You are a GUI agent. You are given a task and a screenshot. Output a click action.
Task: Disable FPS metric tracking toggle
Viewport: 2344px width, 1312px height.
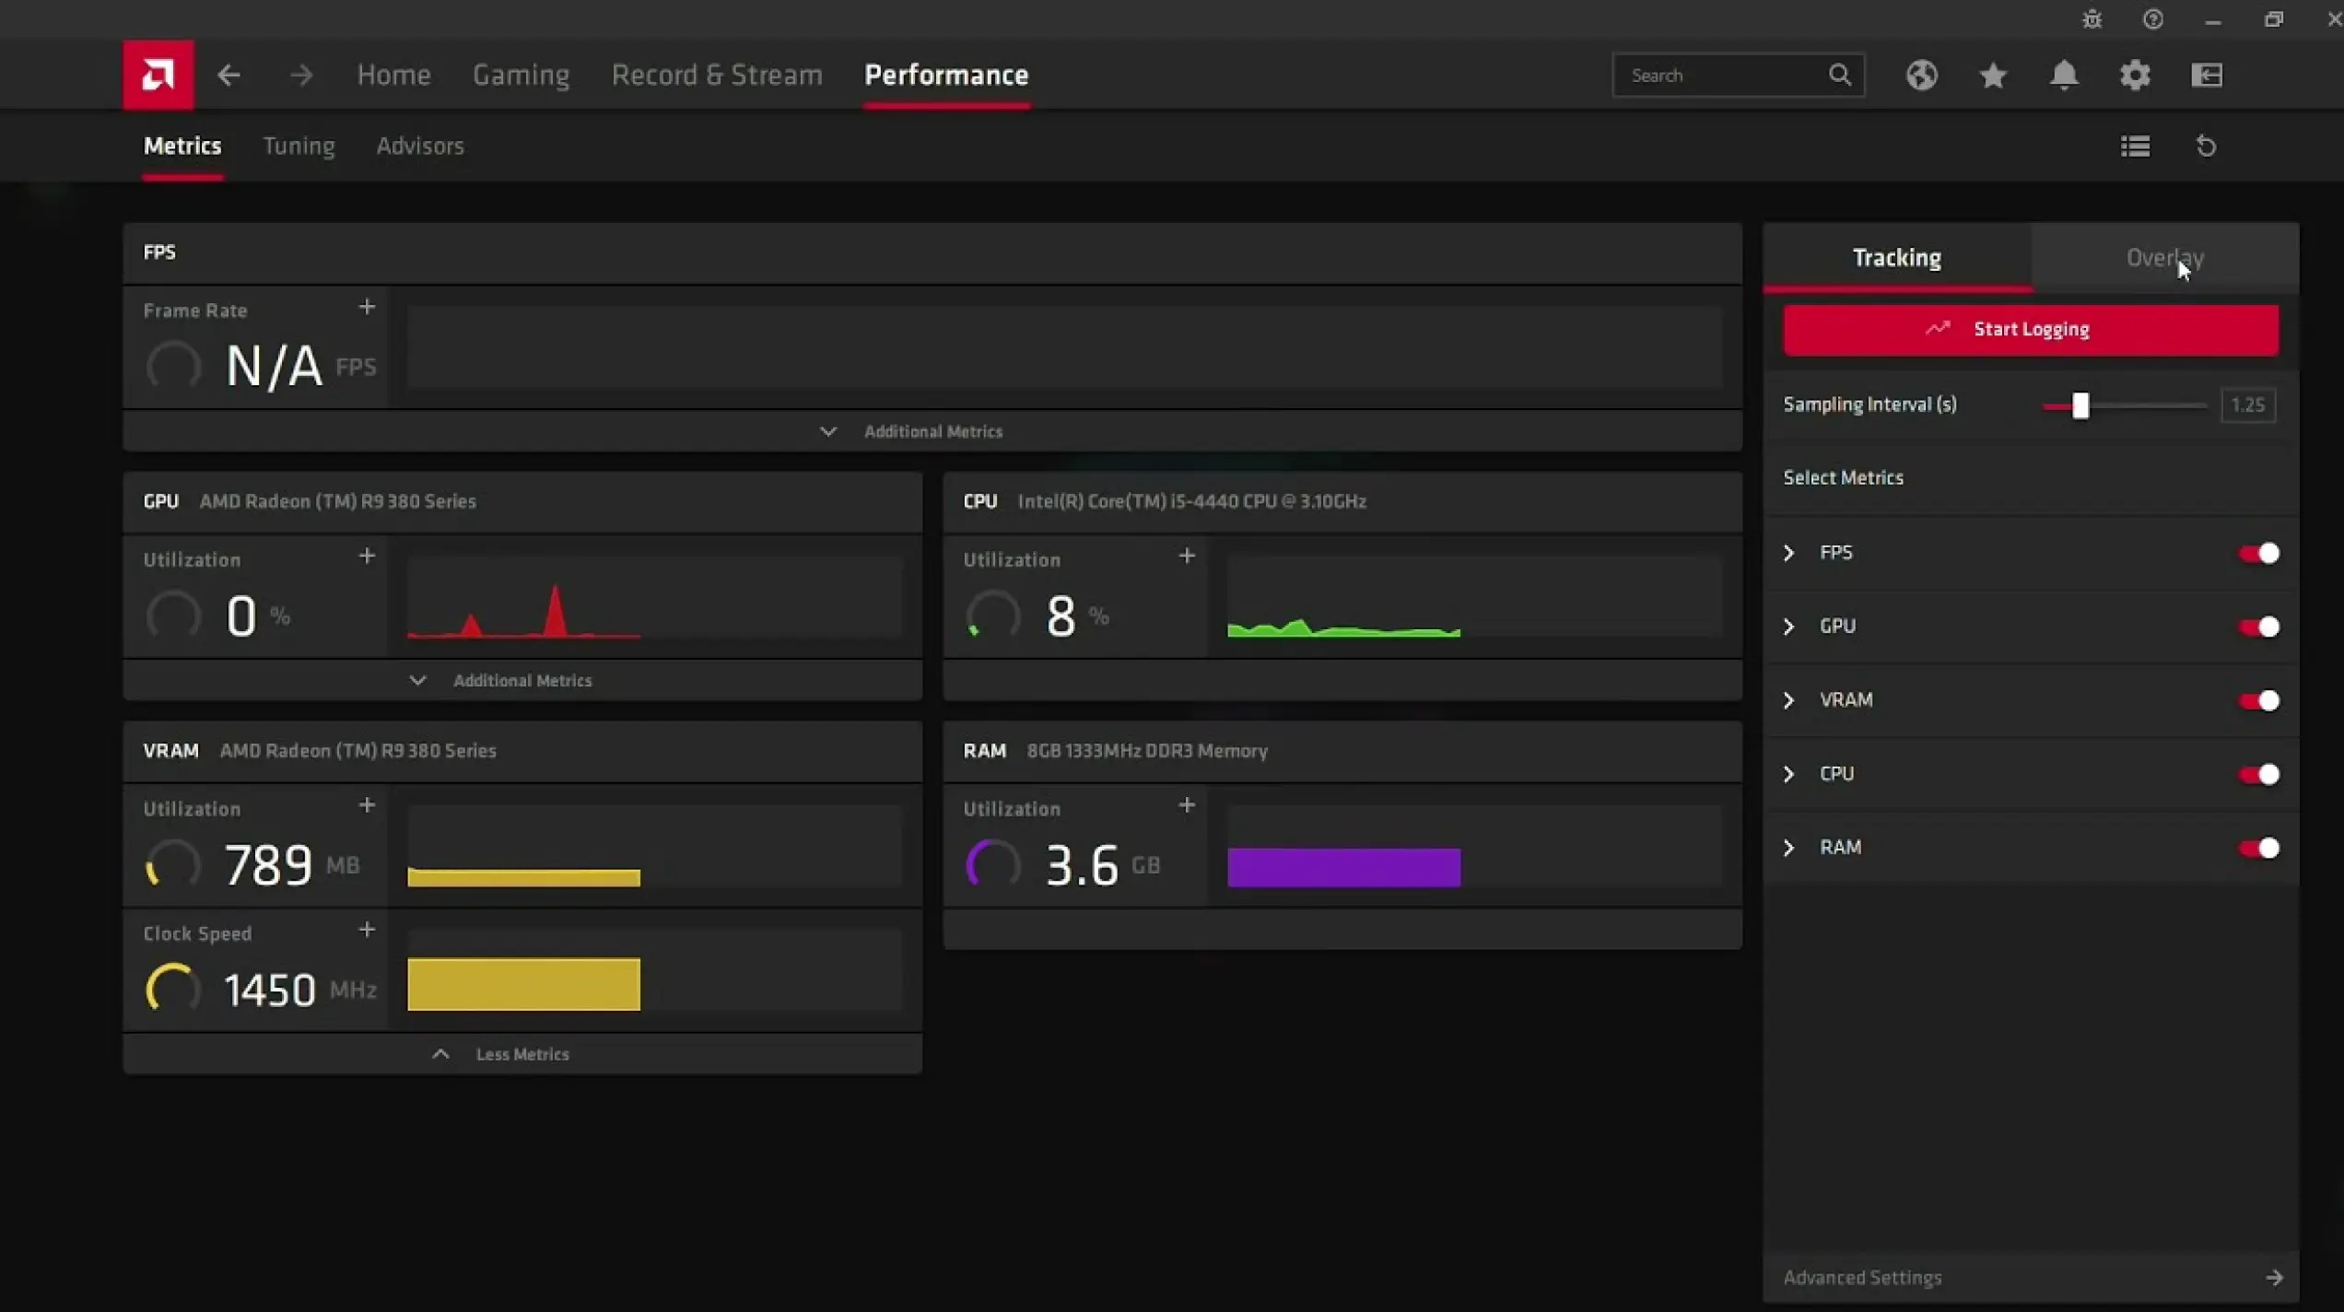[2258, 553]
